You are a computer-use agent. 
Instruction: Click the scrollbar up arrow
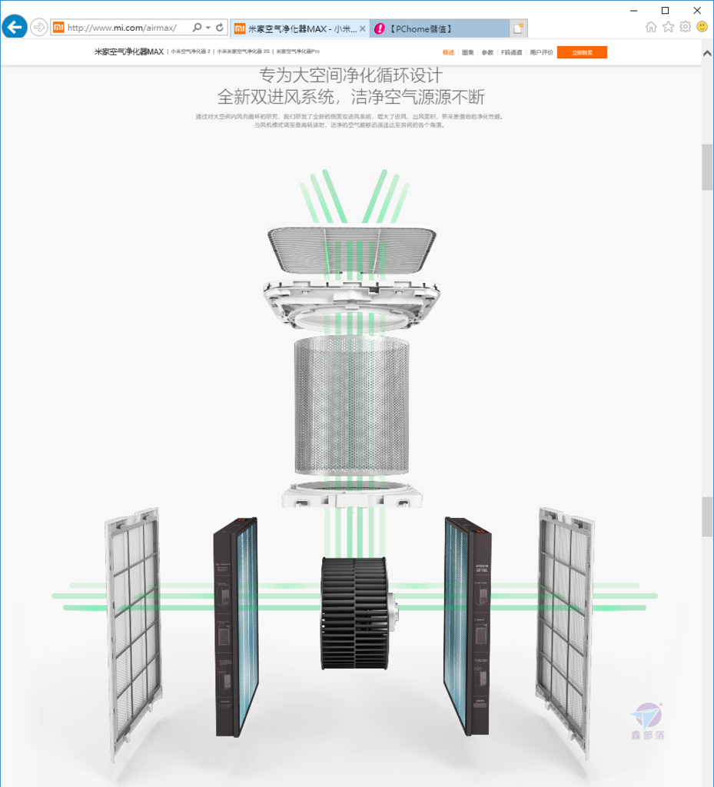(707, 53)
